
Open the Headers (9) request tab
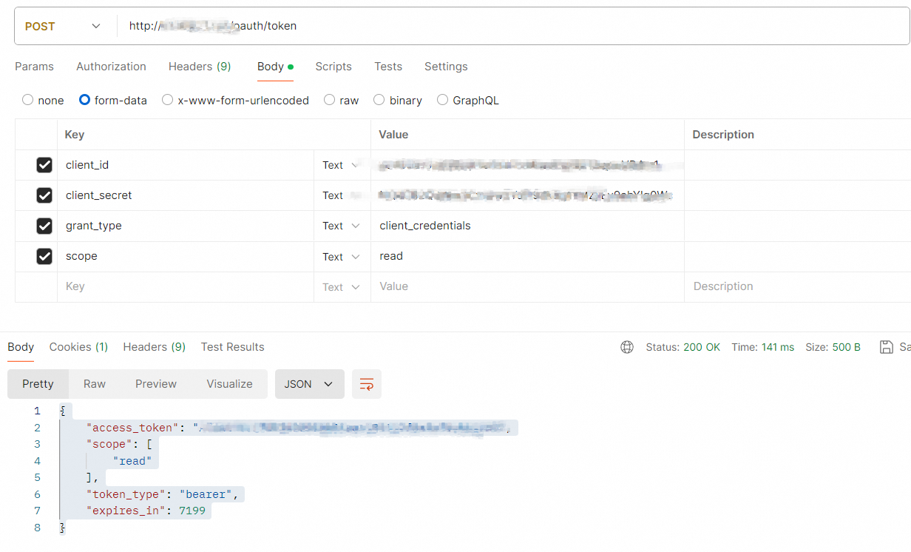[200, 67]
